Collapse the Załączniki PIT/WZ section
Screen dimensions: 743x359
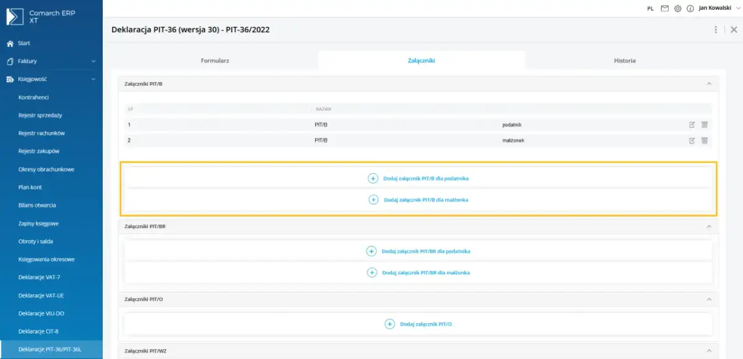point(709,350)
